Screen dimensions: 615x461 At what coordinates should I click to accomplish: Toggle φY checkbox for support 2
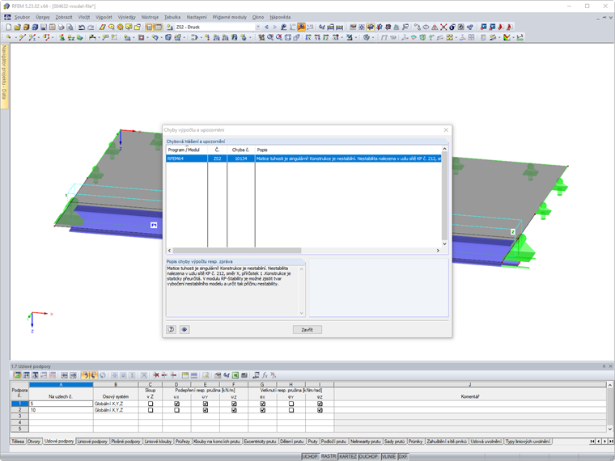pyautogui.click(x=291, y=410)
